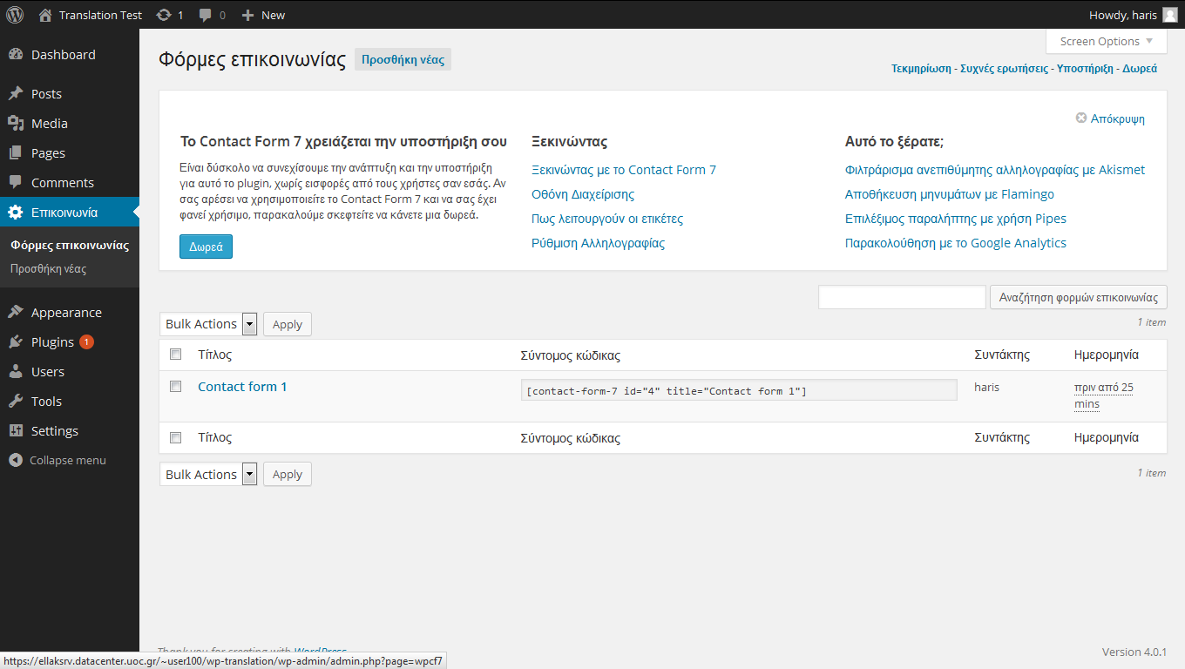Click the haris author cell

pos(986,387)
